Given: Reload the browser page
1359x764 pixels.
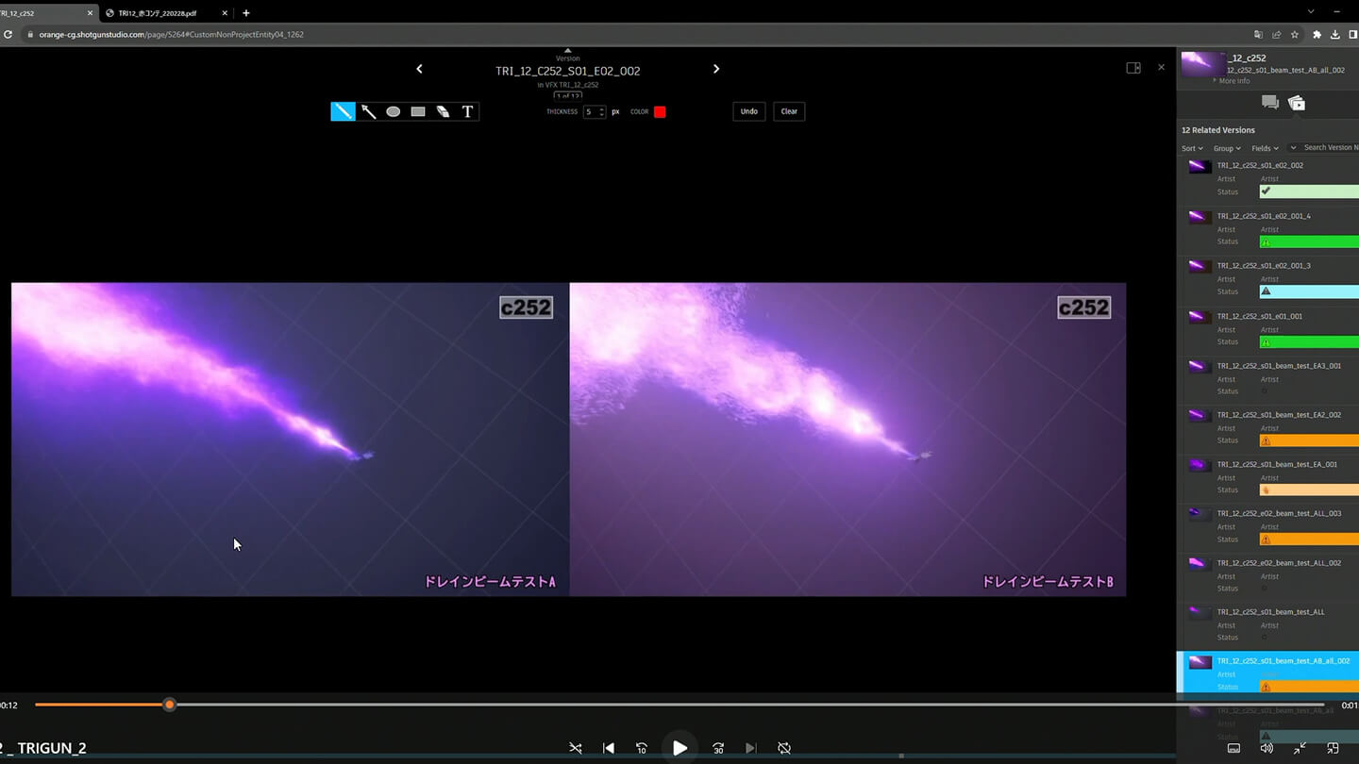Looking at the screenshot, I should [8, 35].
